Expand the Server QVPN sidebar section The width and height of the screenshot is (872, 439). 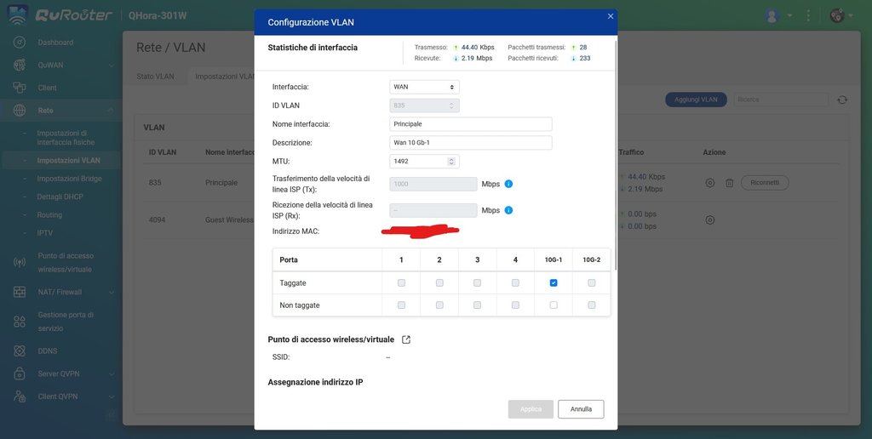pyautogui.click(x=112, y=374)
